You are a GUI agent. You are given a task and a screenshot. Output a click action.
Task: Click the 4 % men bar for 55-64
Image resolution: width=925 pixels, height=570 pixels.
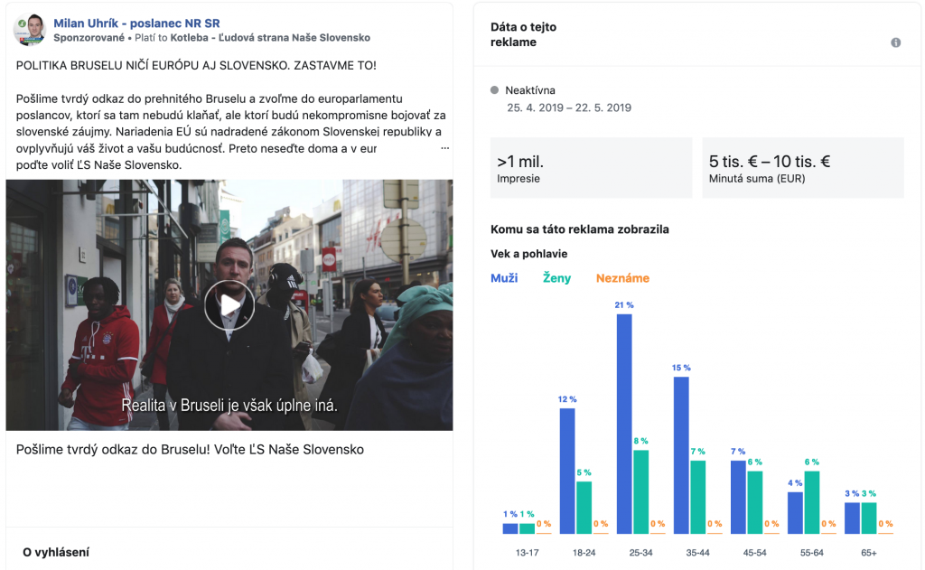coord(795,513)
